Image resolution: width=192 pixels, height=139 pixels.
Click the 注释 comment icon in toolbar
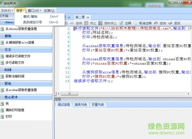point(121,23)
